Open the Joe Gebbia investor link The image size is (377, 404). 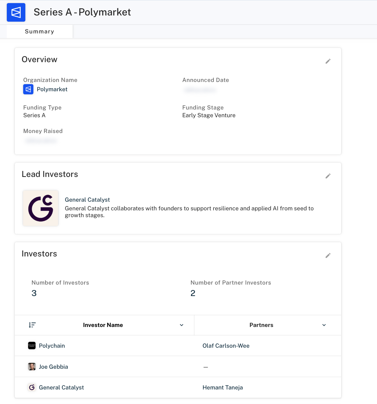tap(53, 367)
